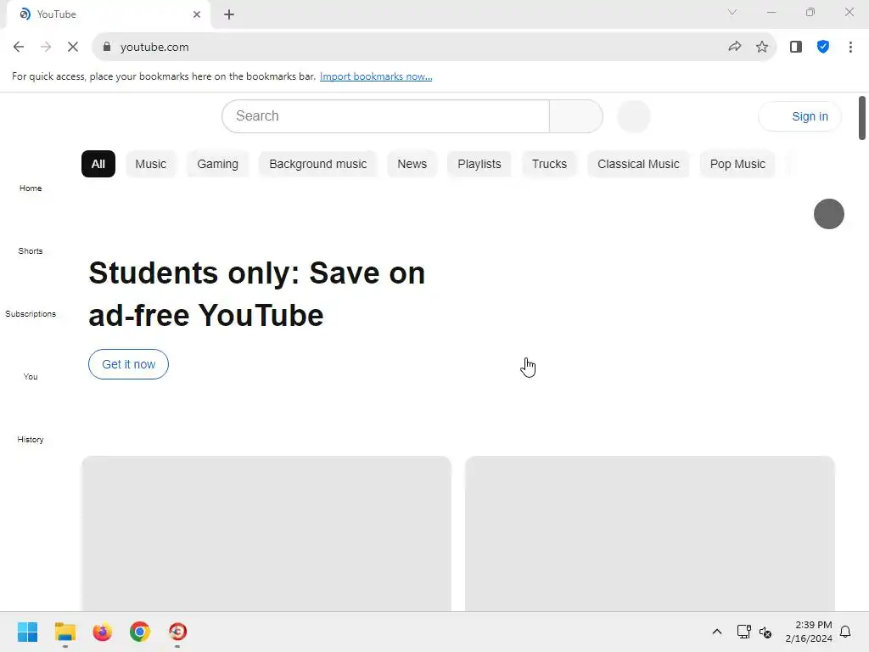Select the Classical Music chip

pyautogui.click(x=638, y=164)
